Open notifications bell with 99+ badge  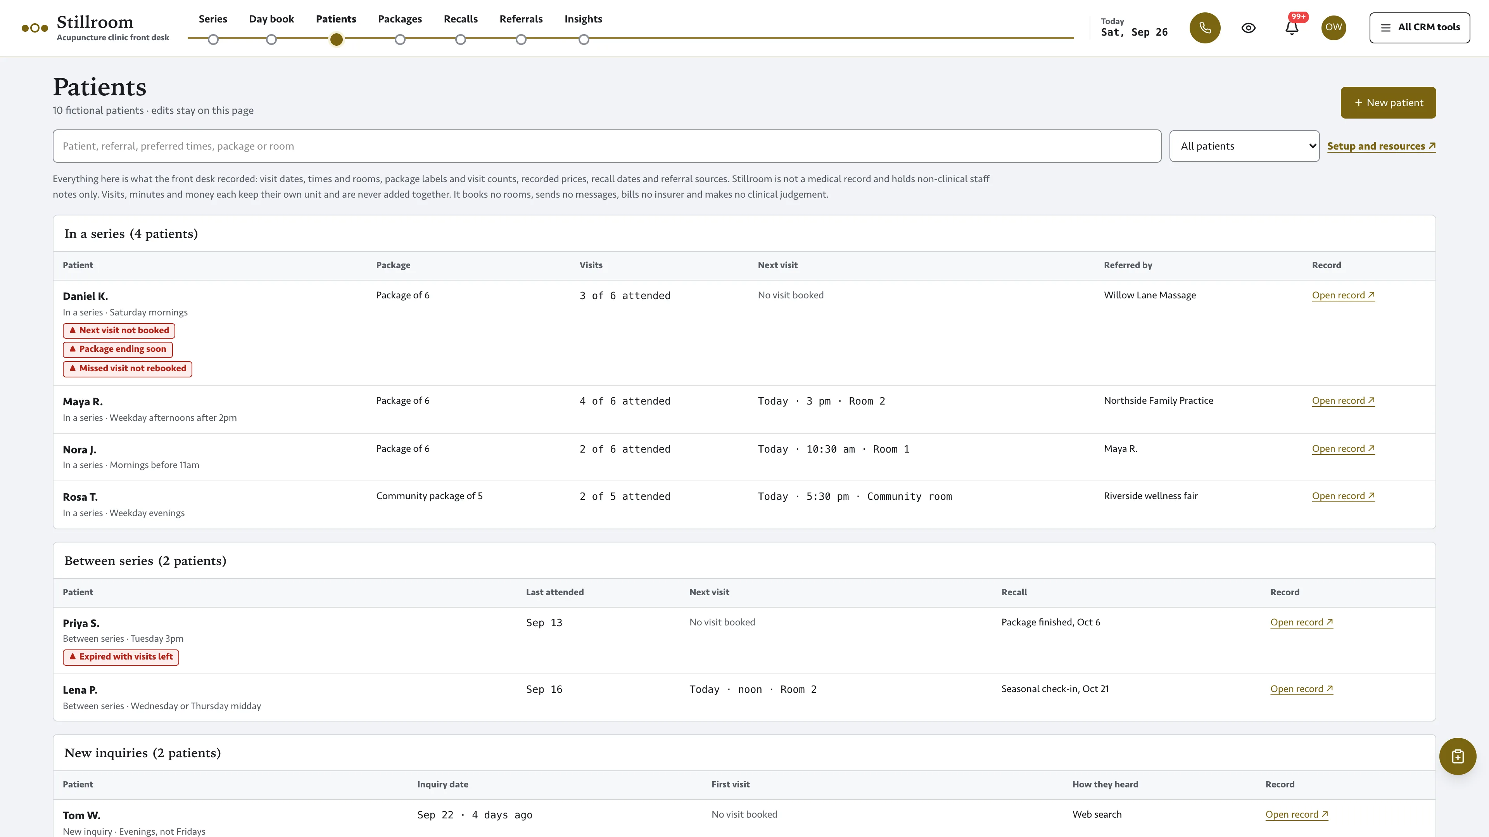[1292, 28]
